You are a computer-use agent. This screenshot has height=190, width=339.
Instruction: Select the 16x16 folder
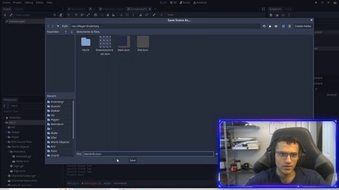[x=86, y=44]
